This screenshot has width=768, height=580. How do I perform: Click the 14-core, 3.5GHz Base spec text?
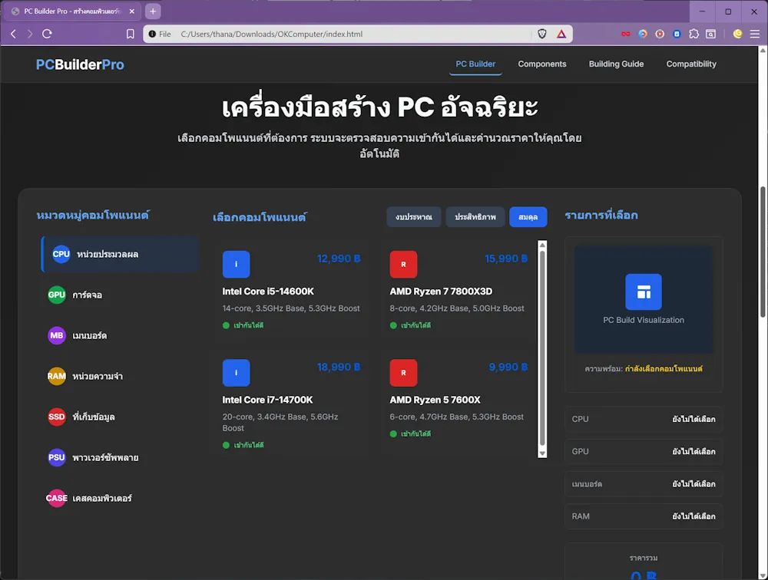[x=291, y=308]
